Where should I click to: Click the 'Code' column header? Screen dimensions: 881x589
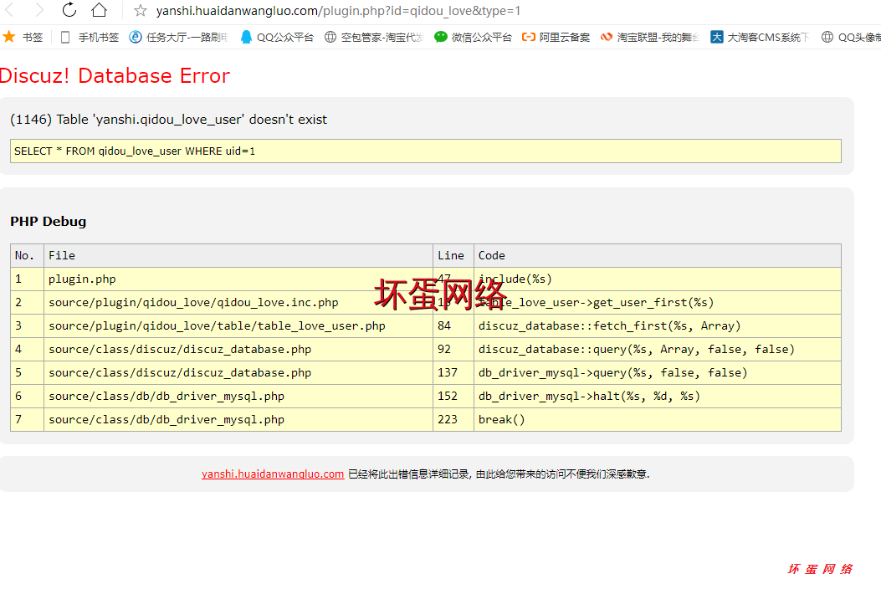point(658,256)
